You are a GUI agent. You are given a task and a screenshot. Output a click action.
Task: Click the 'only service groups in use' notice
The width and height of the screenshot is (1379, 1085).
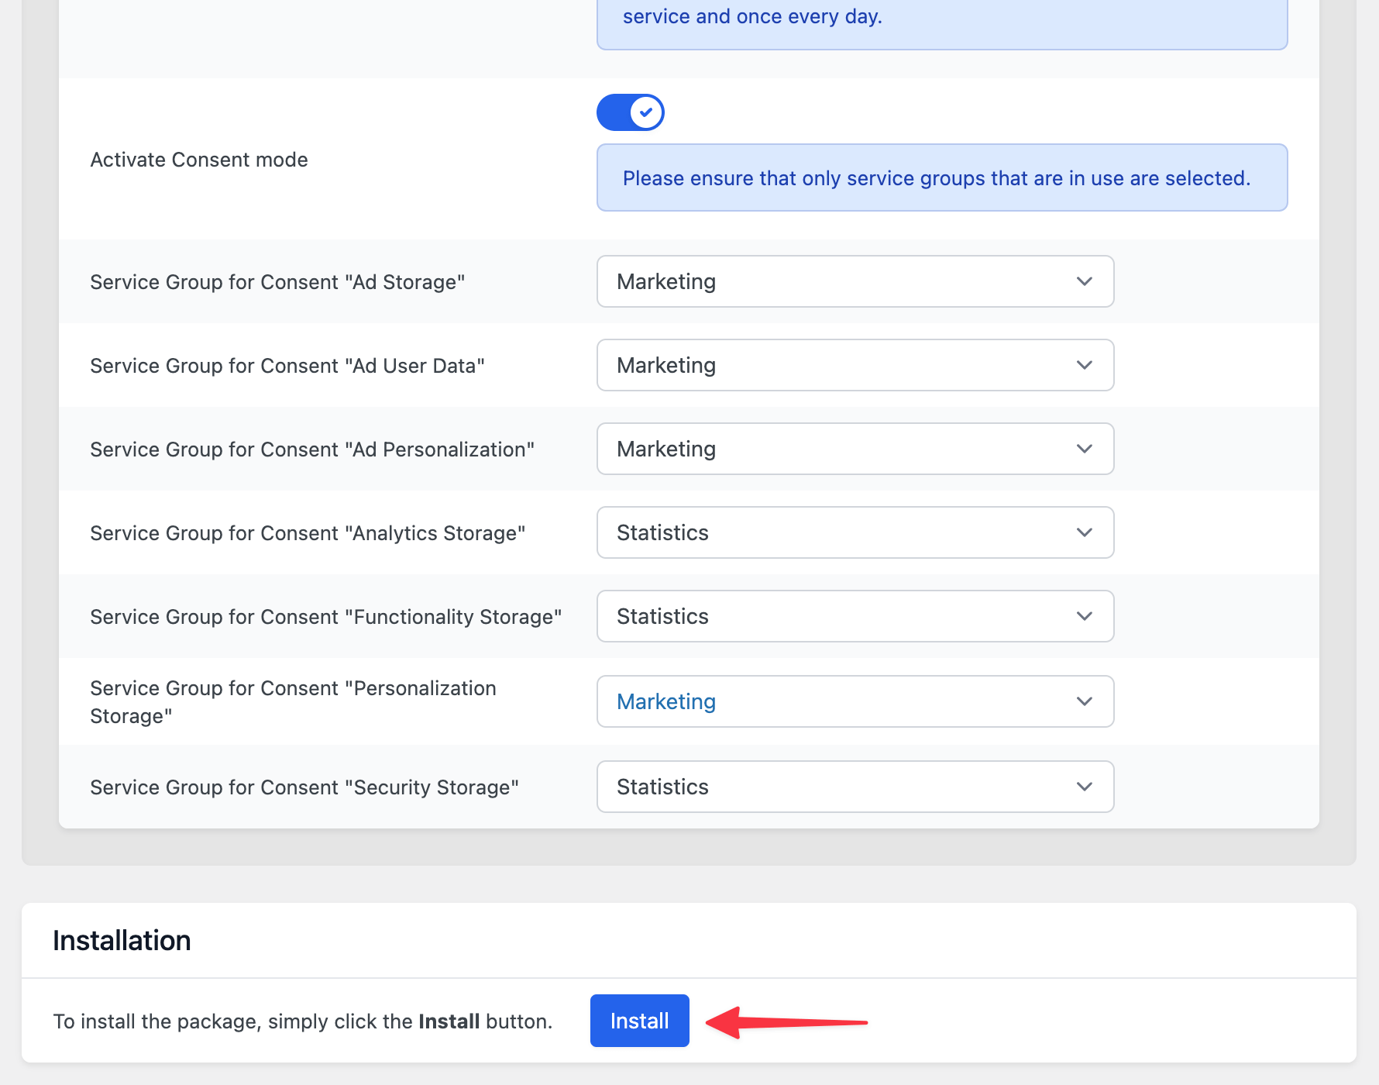click(x=942, y=177)
